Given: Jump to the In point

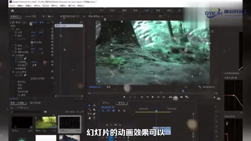Looking at the screenshot, I should [x=142, y=97].
